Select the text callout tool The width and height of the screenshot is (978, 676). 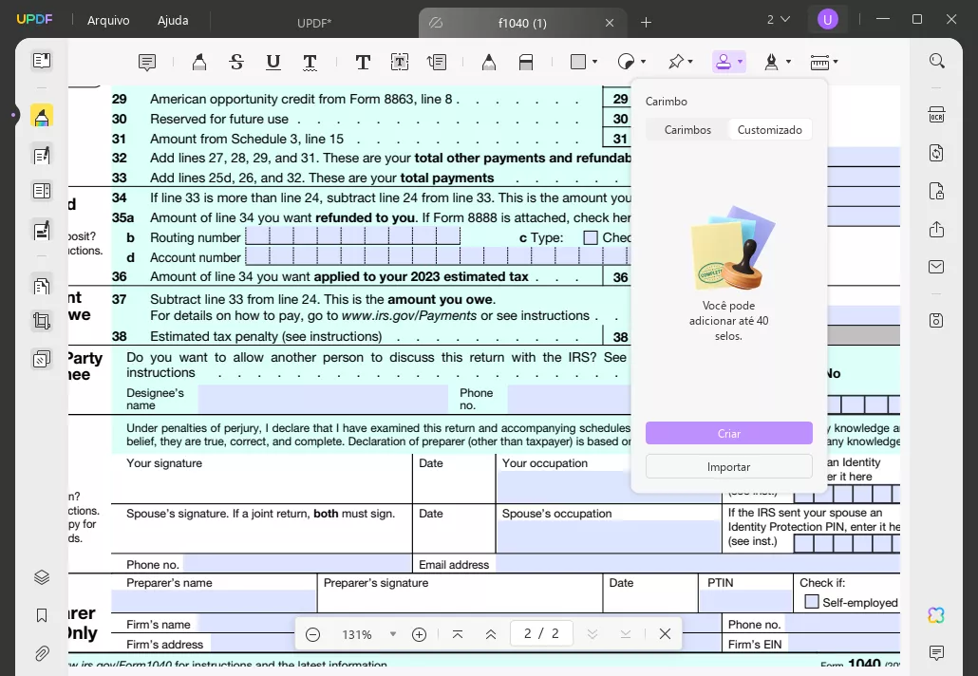(437, 62)
